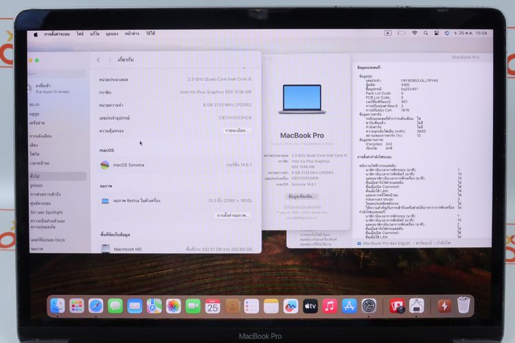Open the แก้ไข menu in menu bar
This screenshot has width=515, height=343.
(95, 34)
